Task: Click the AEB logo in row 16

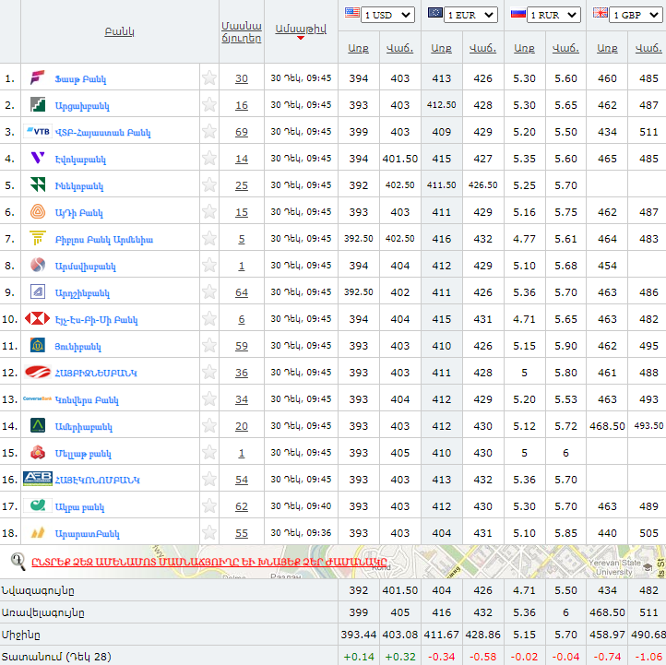Action: (38, 479)
